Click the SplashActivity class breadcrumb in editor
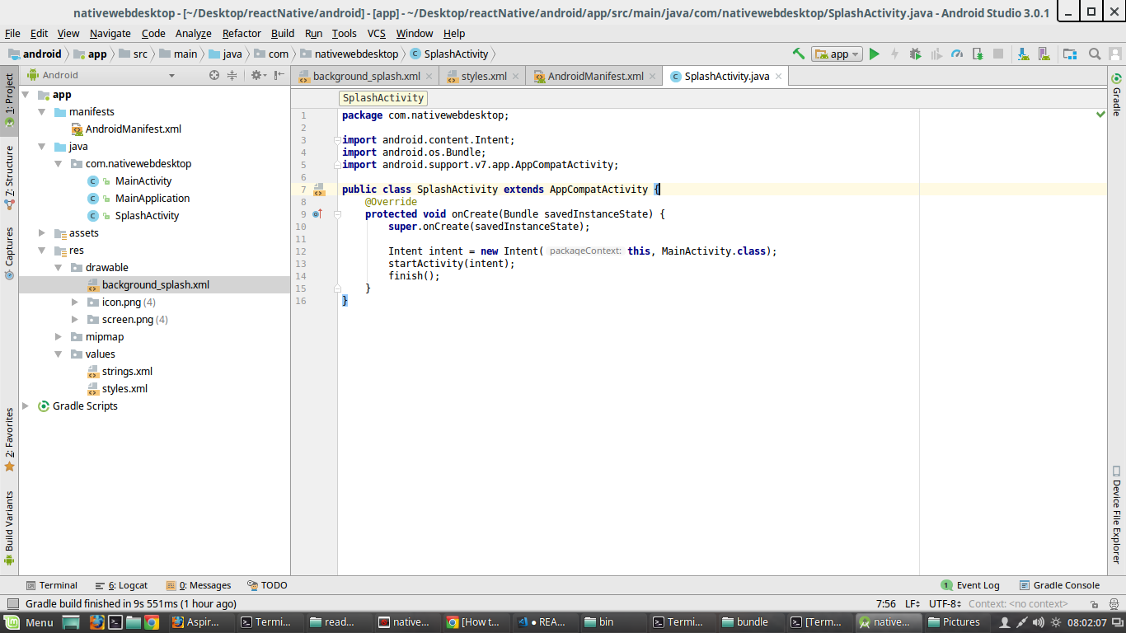Image resolution: width=1126 pixels, height=633 pixels. click(383, 97)
